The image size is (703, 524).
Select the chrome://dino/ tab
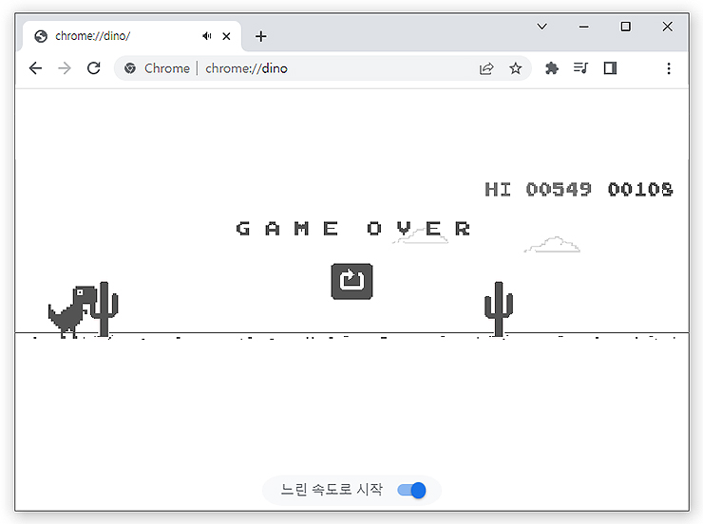click(132, 36)
